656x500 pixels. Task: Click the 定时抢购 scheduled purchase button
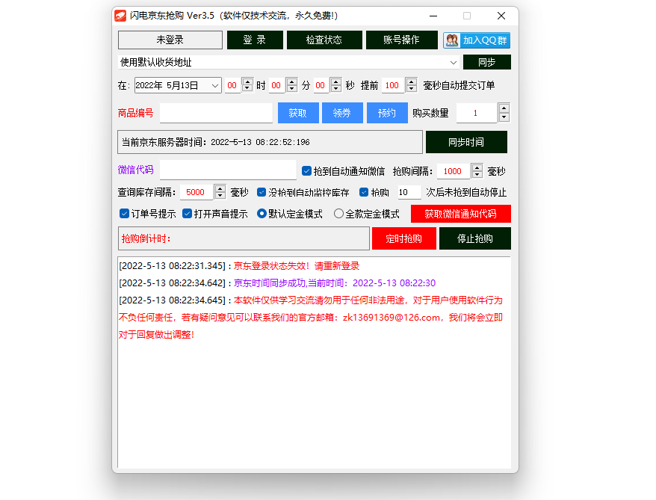click(403, 238)
